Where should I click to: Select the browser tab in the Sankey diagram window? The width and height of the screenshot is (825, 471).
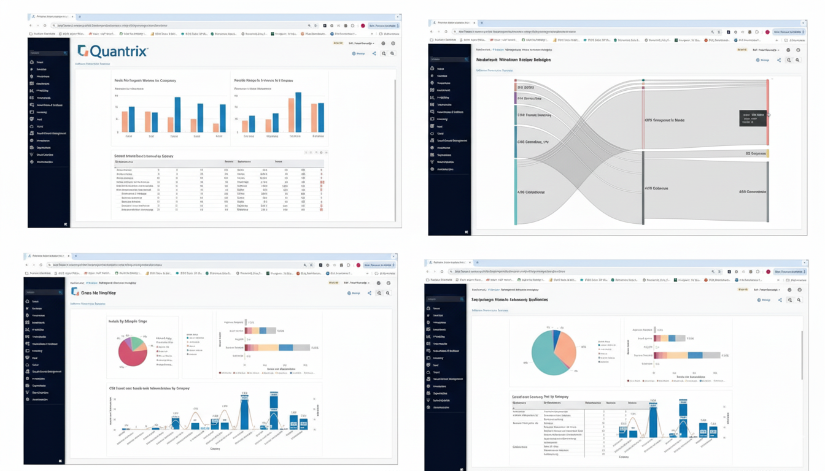coord(453,23)
